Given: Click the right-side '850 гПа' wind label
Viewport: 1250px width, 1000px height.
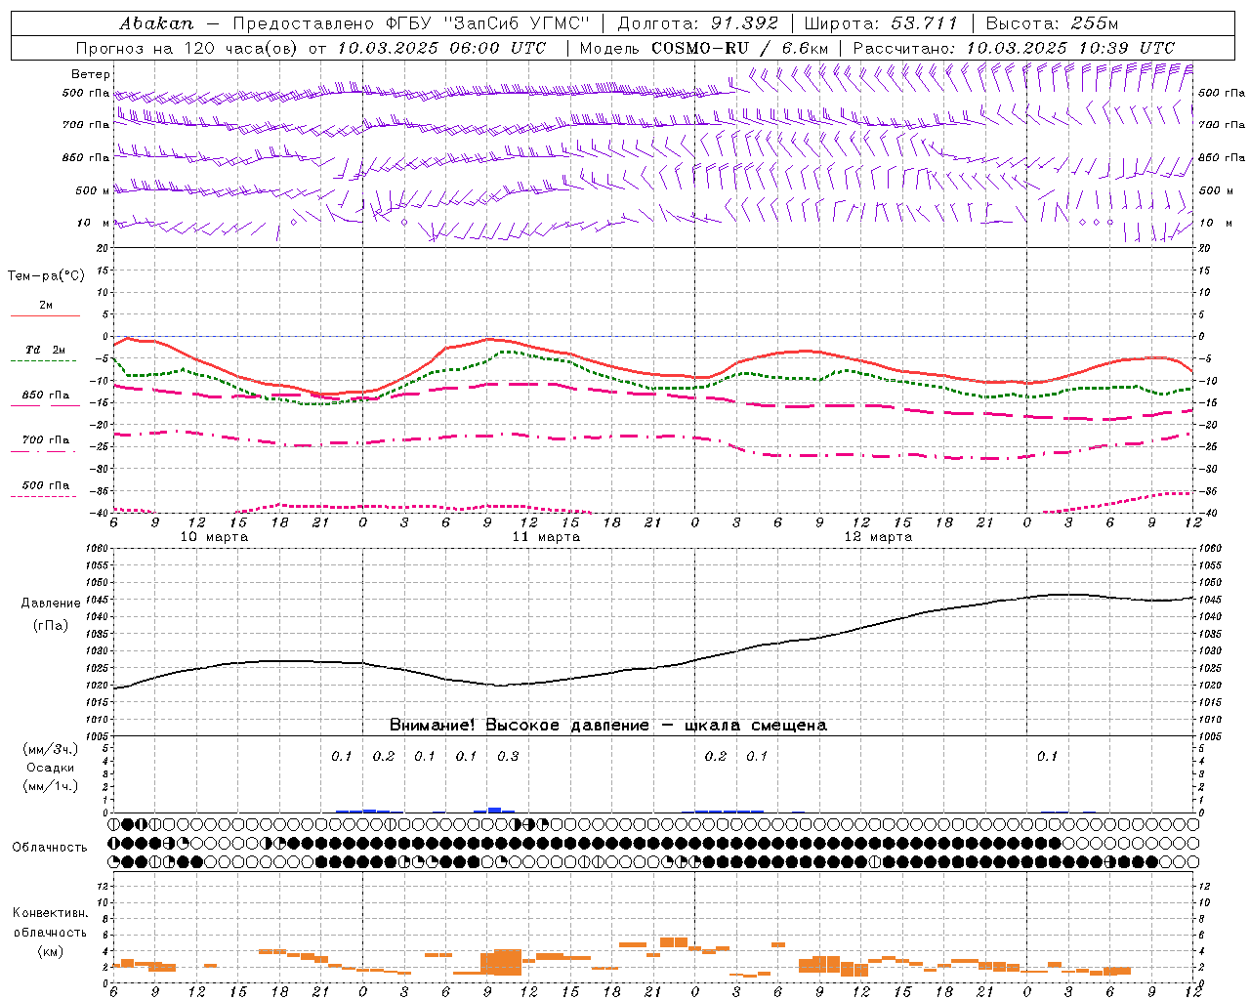Looking at the screenshot, I should tap(1222, 157).
